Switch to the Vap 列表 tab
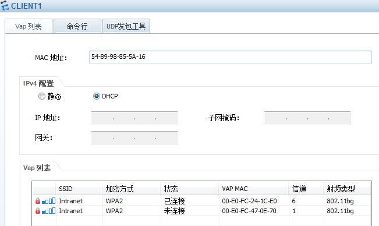 (x=29, y=26)
